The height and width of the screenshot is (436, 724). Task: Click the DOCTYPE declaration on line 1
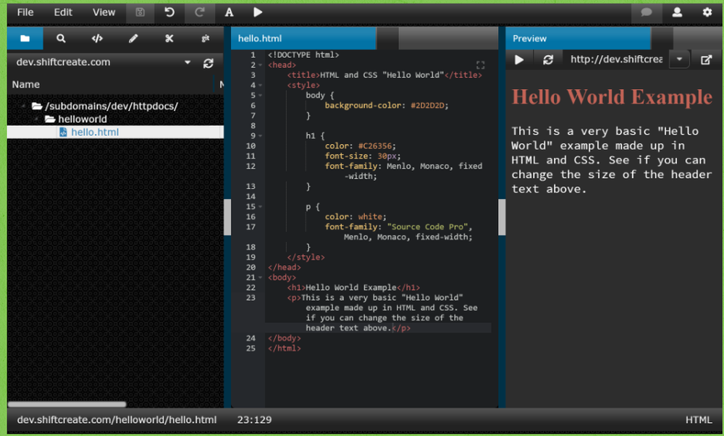point(303,55)
